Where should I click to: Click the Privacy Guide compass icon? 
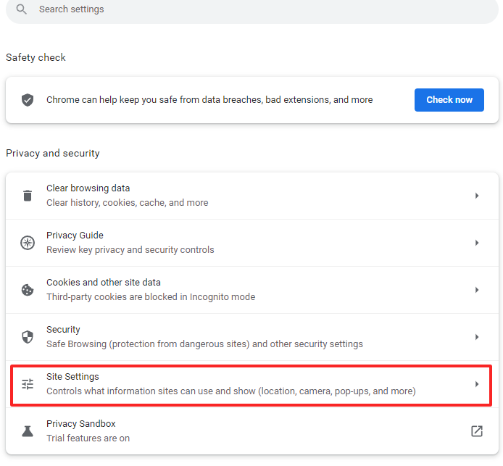click(28, 243)
